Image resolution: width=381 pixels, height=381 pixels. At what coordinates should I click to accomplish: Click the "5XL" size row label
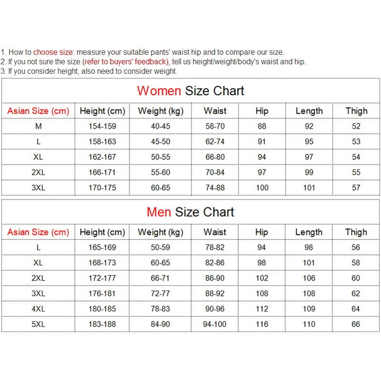point(38,324)
